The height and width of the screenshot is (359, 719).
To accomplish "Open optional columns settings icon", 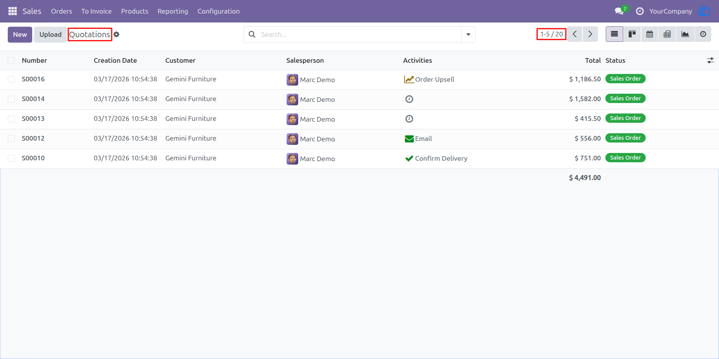I will click(710, 60).
